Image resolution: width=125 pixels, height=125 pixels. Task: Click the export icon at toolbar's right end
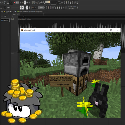[x=77, y=2]
